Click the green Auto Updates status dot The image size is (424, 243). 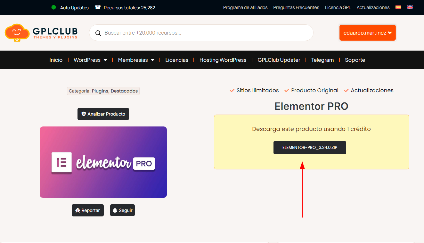click(54, 7)
